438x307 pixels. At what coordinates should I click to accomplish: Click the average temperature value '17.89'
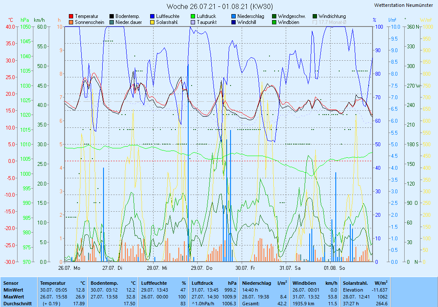tap(79, 304)
